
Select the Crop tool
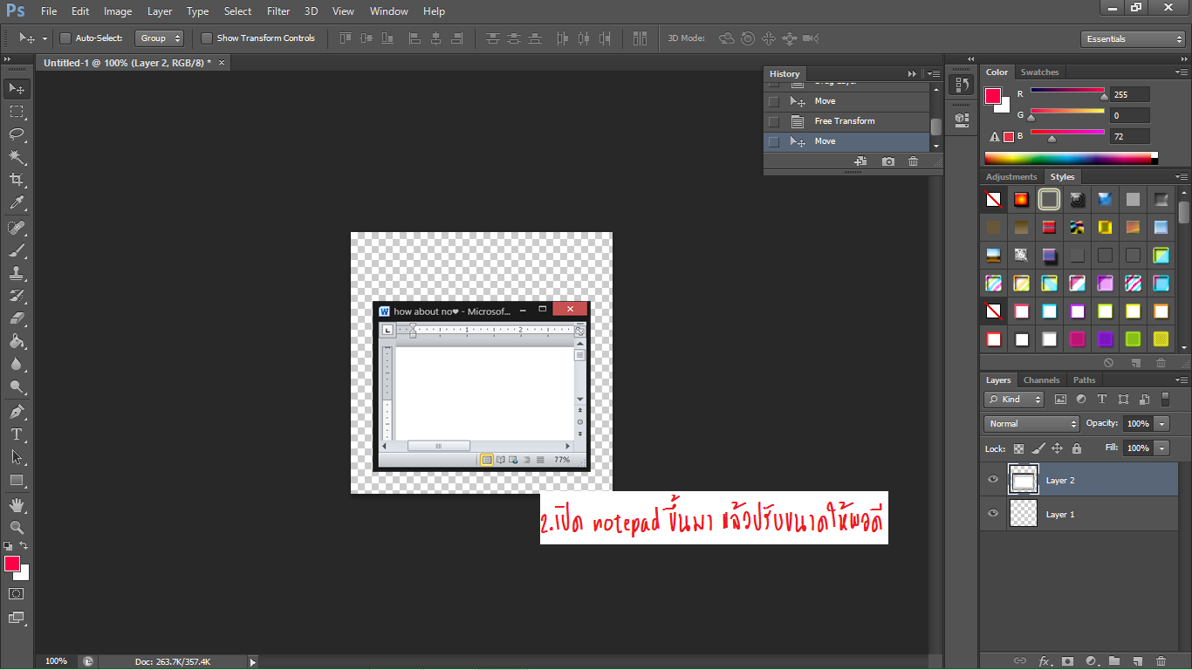click(17, 180)
